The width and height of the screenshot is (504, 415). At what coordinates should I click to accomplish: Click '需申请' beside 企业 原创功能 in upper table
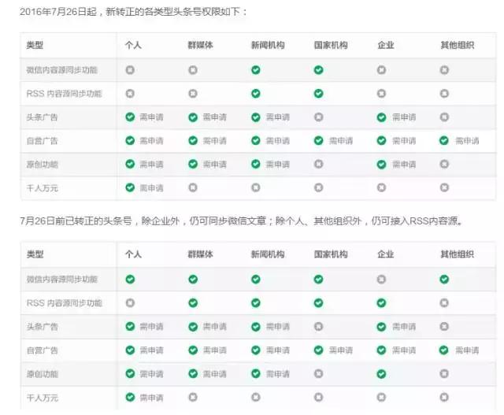[404, 165]
